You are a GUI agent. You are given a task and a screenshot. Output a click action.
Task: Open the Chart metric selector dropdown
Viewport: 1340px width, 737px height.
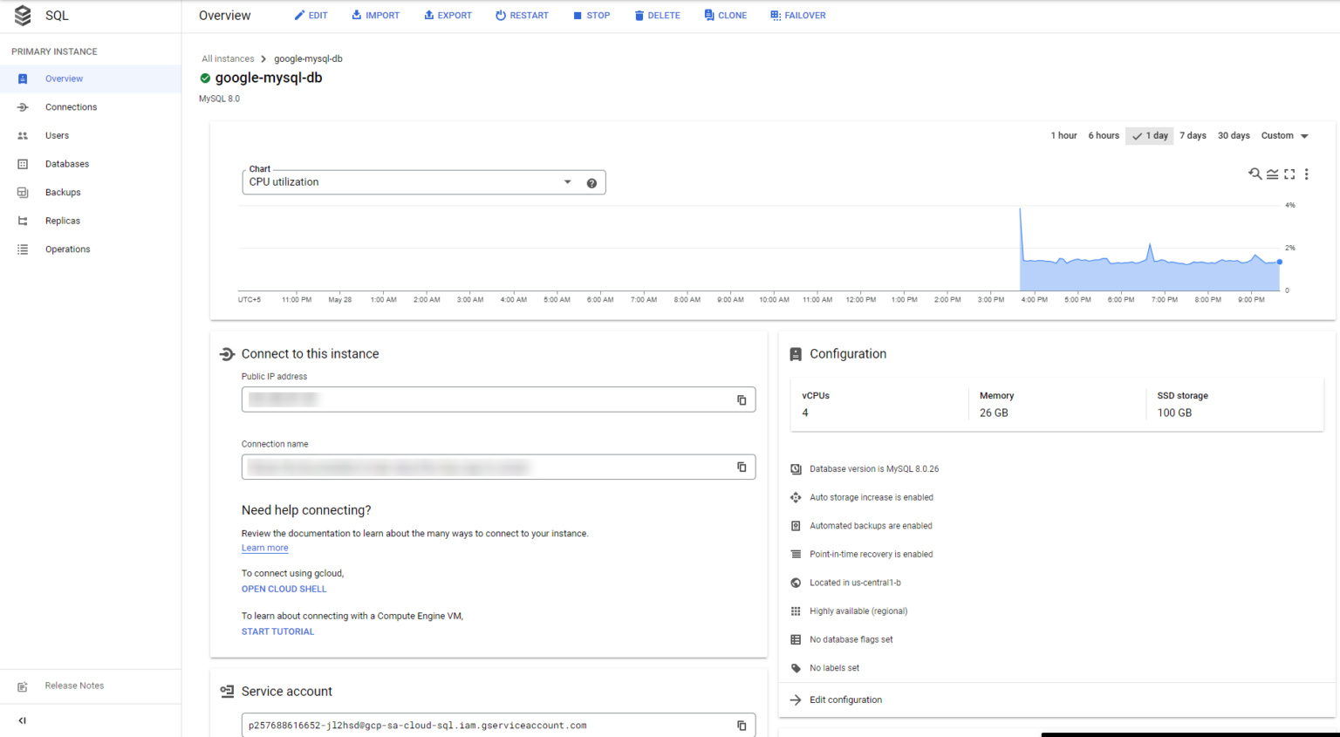click(567, 181)
